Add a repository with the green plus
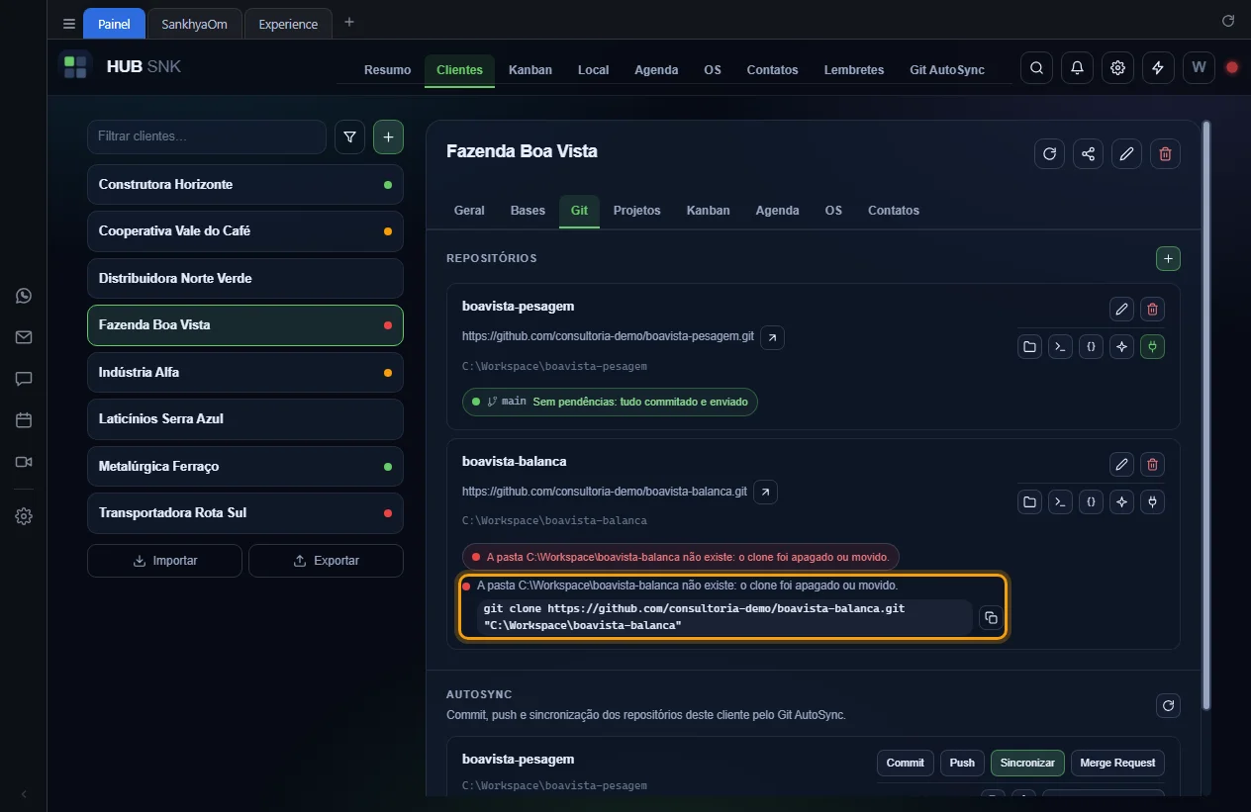Image resolution: width=1251 pixels, height=812 pixels. 1168,259
